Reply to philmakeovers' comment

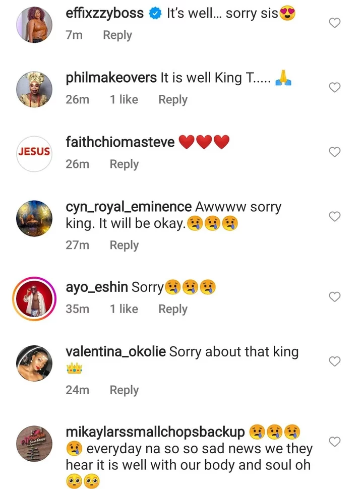click(x=173, y=100)
